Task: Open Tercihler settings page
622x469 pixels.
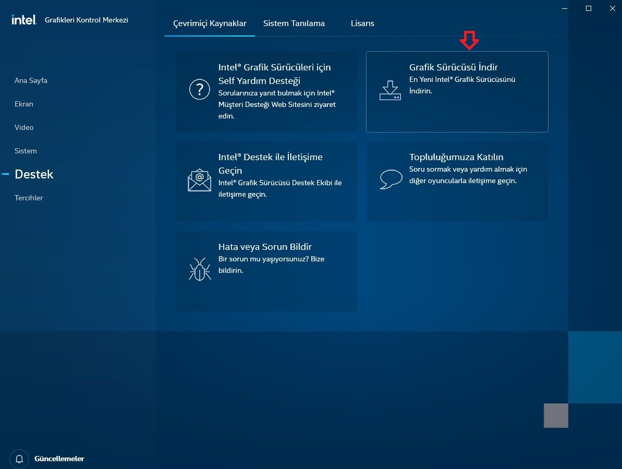Action: [x=29, y=198]
